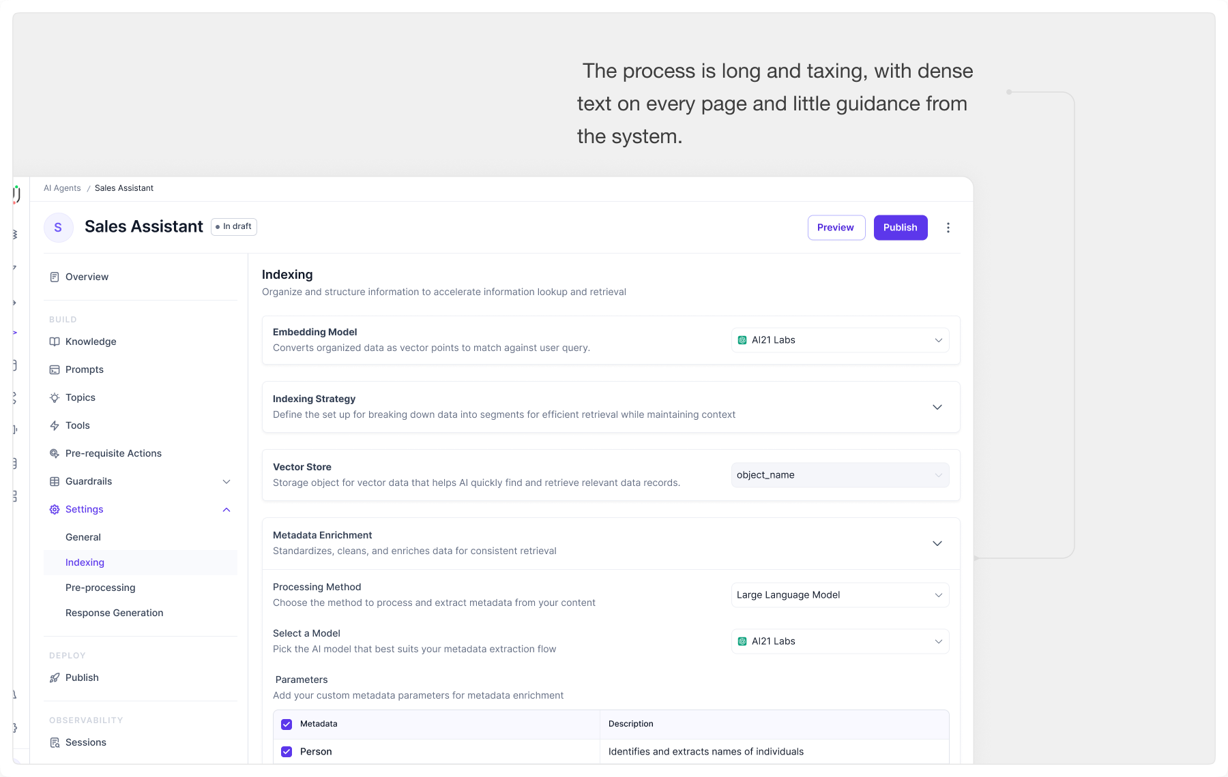Expand the Indexing Strategy section
Image resolution: width=1228 pixels, height=777 pixels.
[x=937, y=407]
